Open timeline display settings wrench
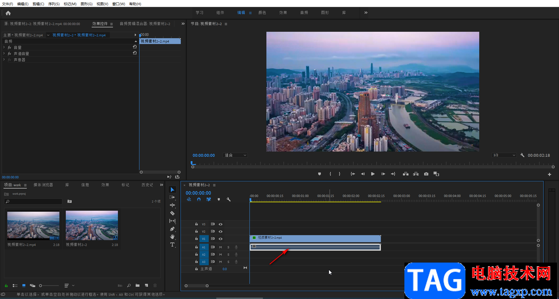 point(229,200)
